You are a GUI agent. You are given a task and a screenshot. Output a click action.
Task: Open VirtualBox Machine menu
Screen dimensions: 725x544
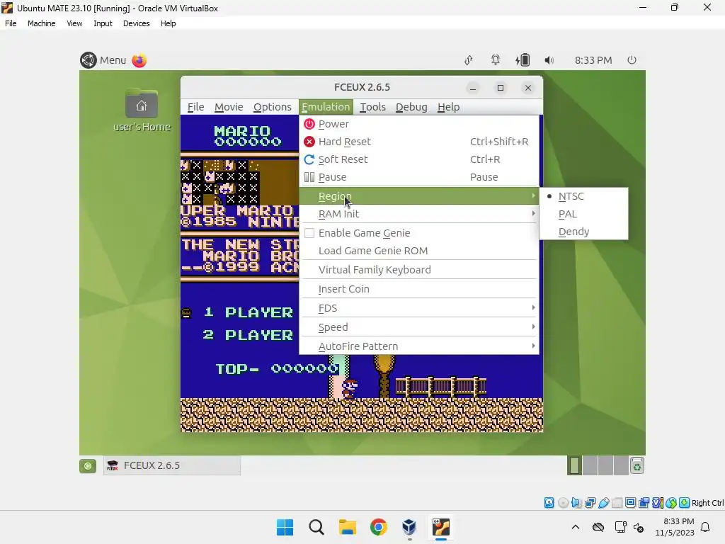(41, 23)
